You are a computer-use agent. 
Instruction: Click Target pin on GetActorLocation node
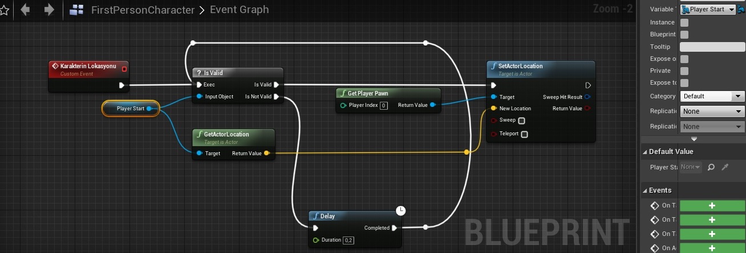tap(200, 153)
